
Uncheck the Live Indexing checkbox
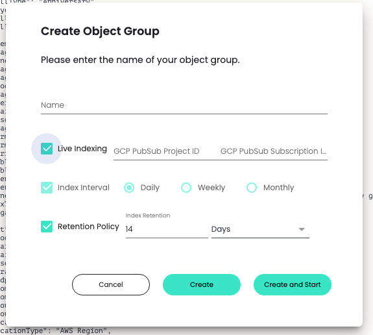click(x=47, y=149)
